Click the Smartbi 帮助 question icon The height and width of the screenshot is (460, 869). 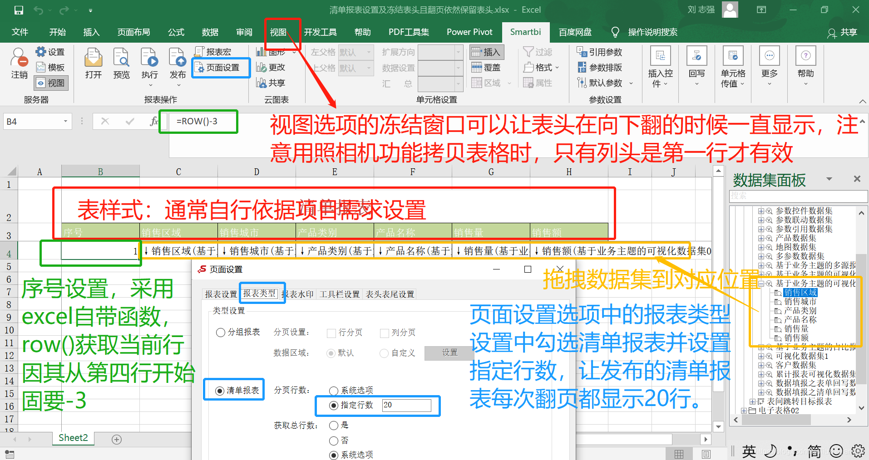(806, 56)
